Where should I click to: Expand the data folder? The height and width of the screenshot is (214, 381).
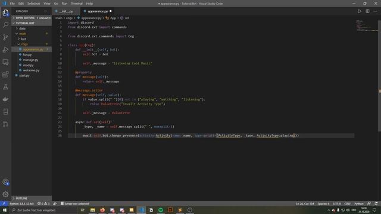tap(32, 29)
